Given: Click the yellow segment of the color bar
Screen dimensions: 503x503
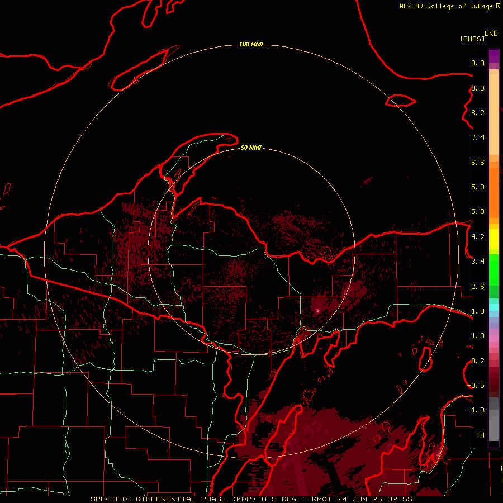Looking at the screenshot, I should 493,239.
